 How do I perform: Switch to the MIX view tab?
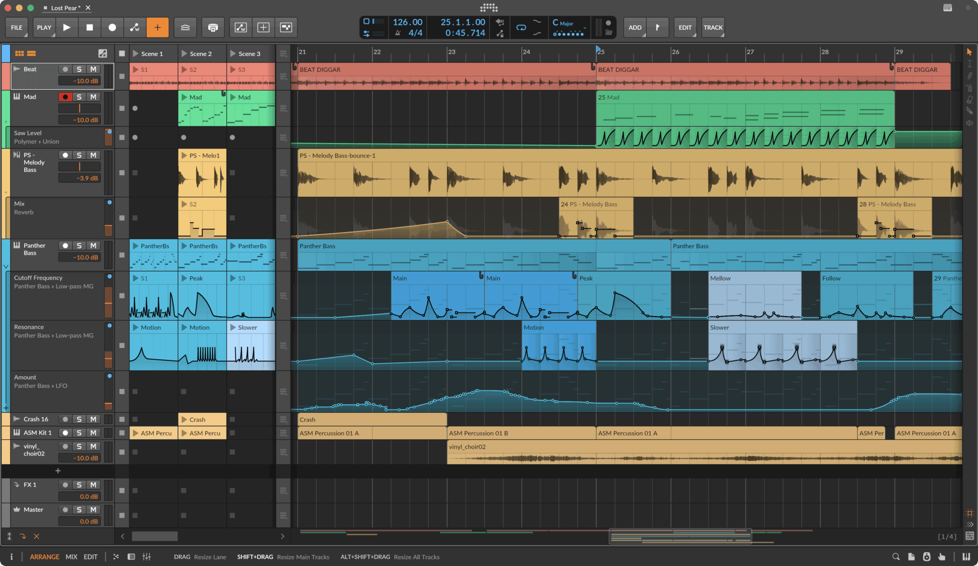[x=71, y=557]
